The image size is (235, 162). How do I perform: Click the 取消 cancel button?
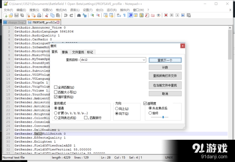(165, 94)
